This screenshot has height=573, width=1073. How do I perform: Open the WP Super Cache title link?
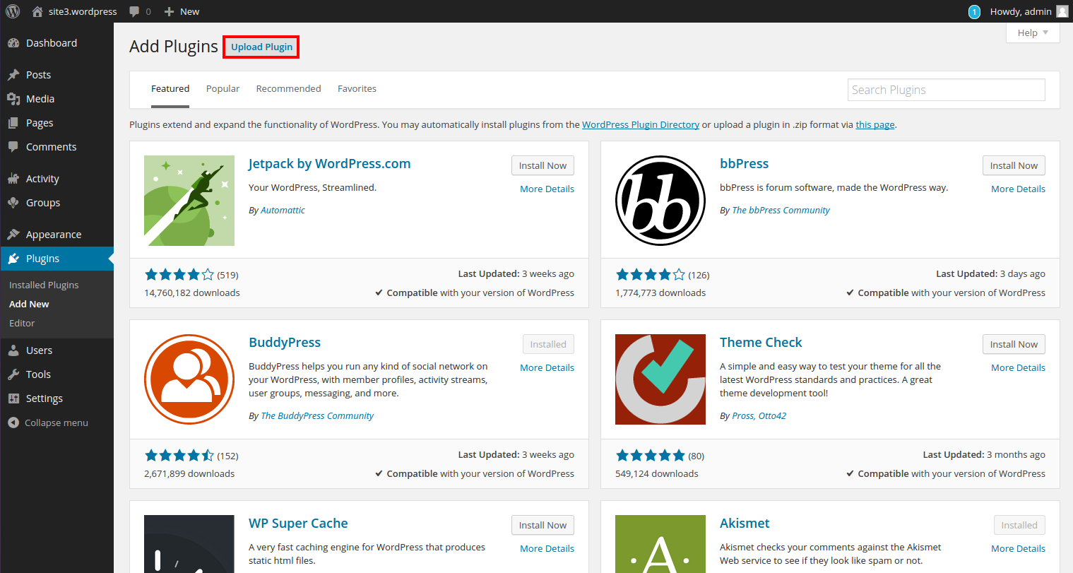click(298, 524)
